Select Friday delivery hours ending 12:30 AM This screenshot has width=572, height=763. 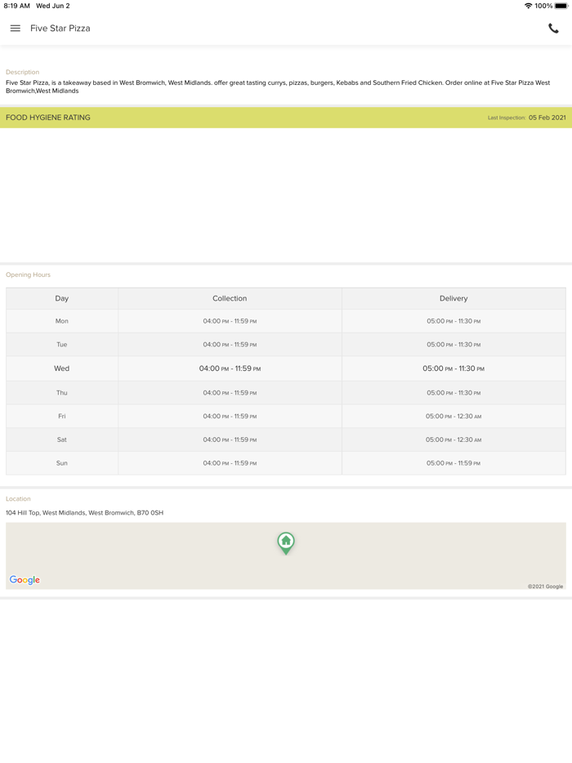tap(454, 416)
